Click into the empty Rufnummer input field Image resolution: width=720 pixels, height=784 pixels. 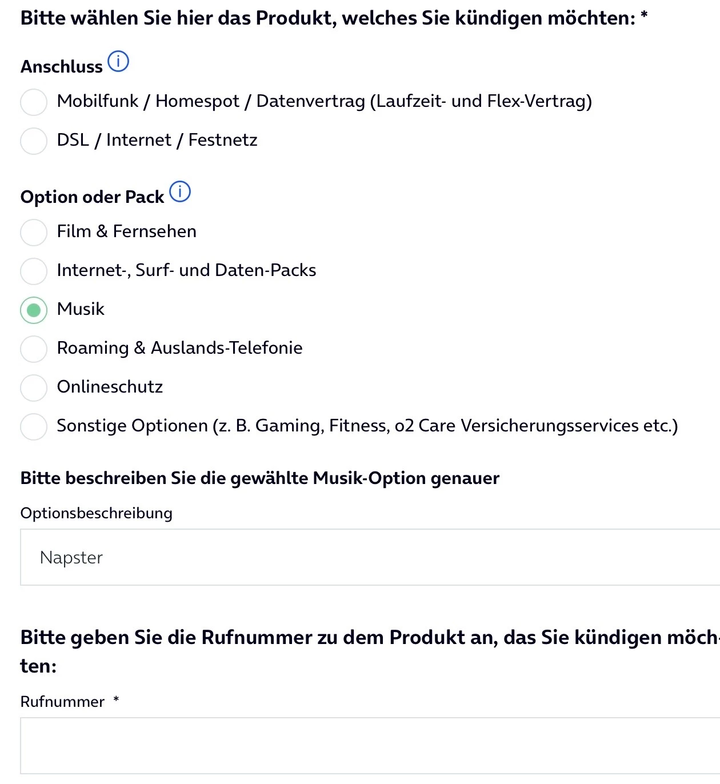pos(366,746)
